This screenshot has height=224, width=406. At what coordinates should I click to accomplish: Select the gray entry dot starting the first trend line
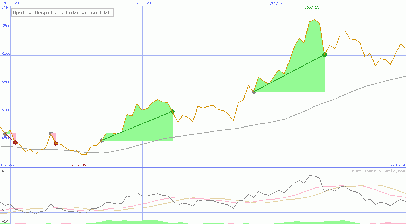point(102,140)
